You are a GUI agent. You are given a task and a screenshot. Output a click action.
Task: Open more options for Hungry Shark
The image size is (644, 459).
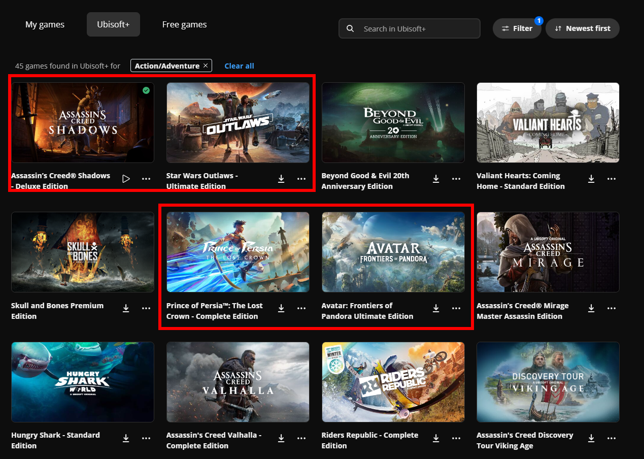(146, 438)
